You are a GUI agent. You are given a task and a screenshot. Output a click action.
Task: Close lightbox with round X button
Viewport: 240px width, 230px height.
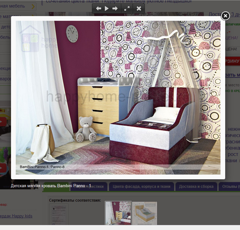tap(225, 16)
